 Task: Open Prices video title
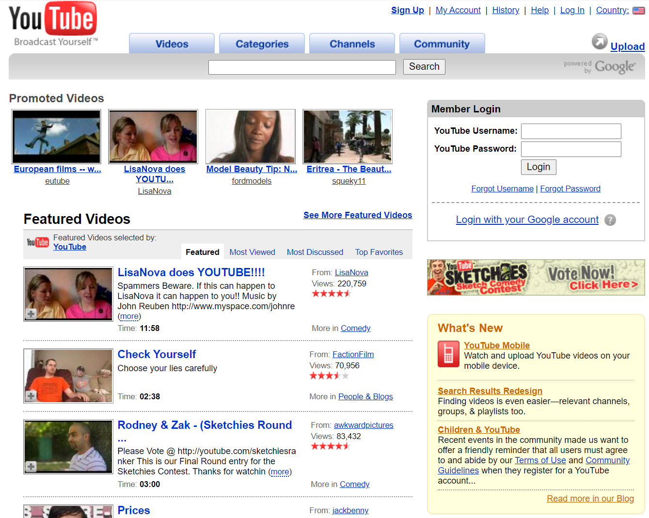click(134, 510)
